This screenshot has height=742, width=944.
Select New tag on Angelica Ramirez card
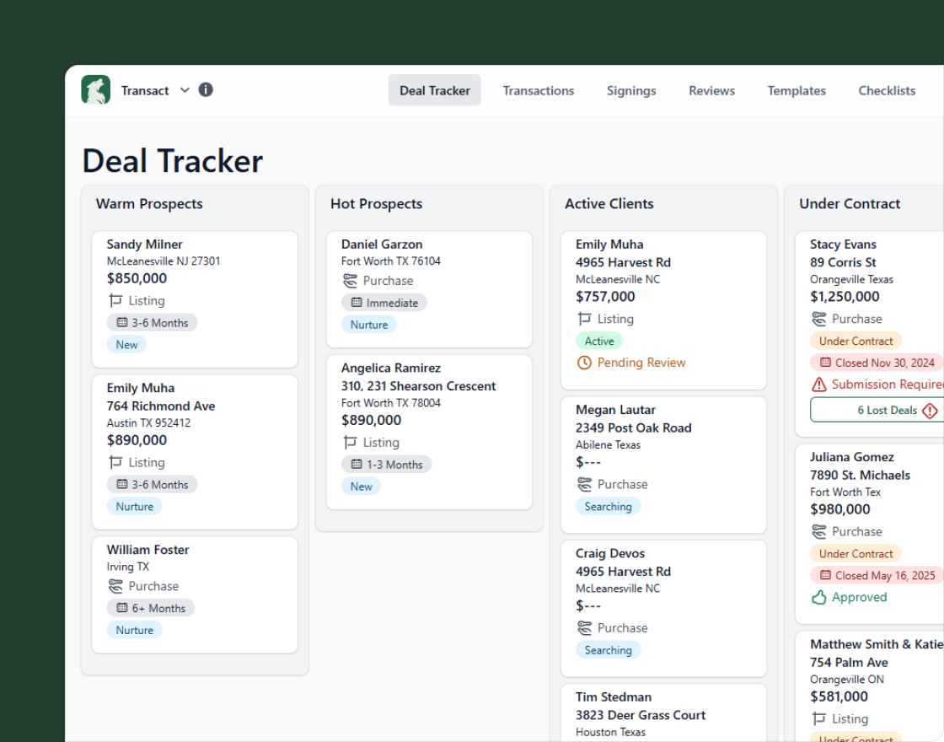[x=362, y=486]
